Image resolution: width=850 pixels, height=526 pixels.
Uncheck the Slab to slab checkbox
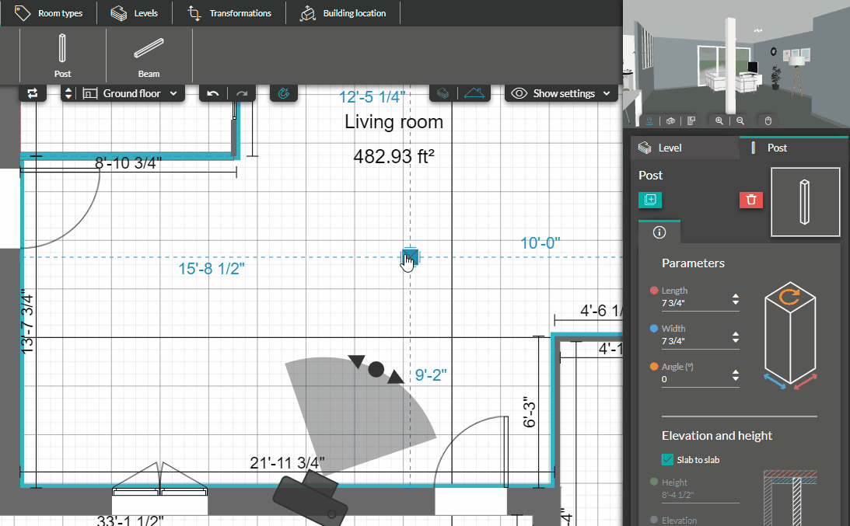[667, 460]
